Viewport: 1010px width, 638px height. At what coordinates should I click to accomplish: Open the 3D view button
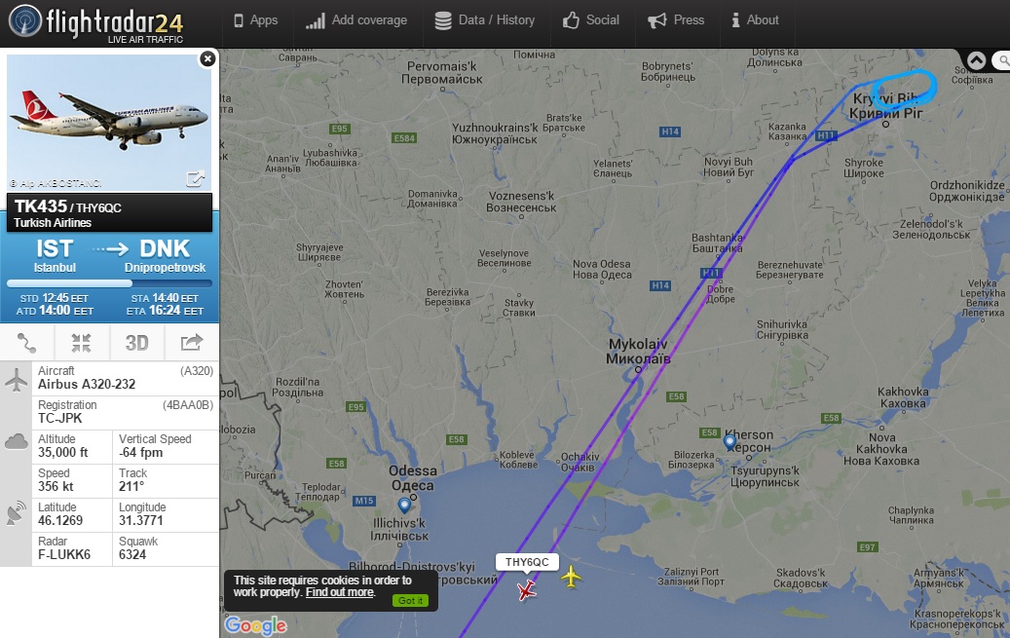pos(136,343)
